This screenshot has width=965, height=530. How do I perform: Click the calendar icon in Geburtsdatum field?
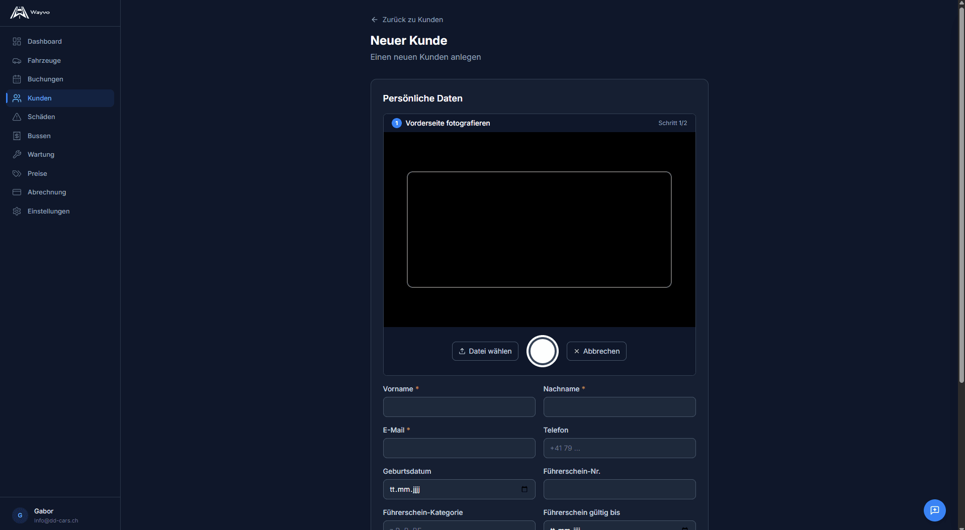coord(524,489)
